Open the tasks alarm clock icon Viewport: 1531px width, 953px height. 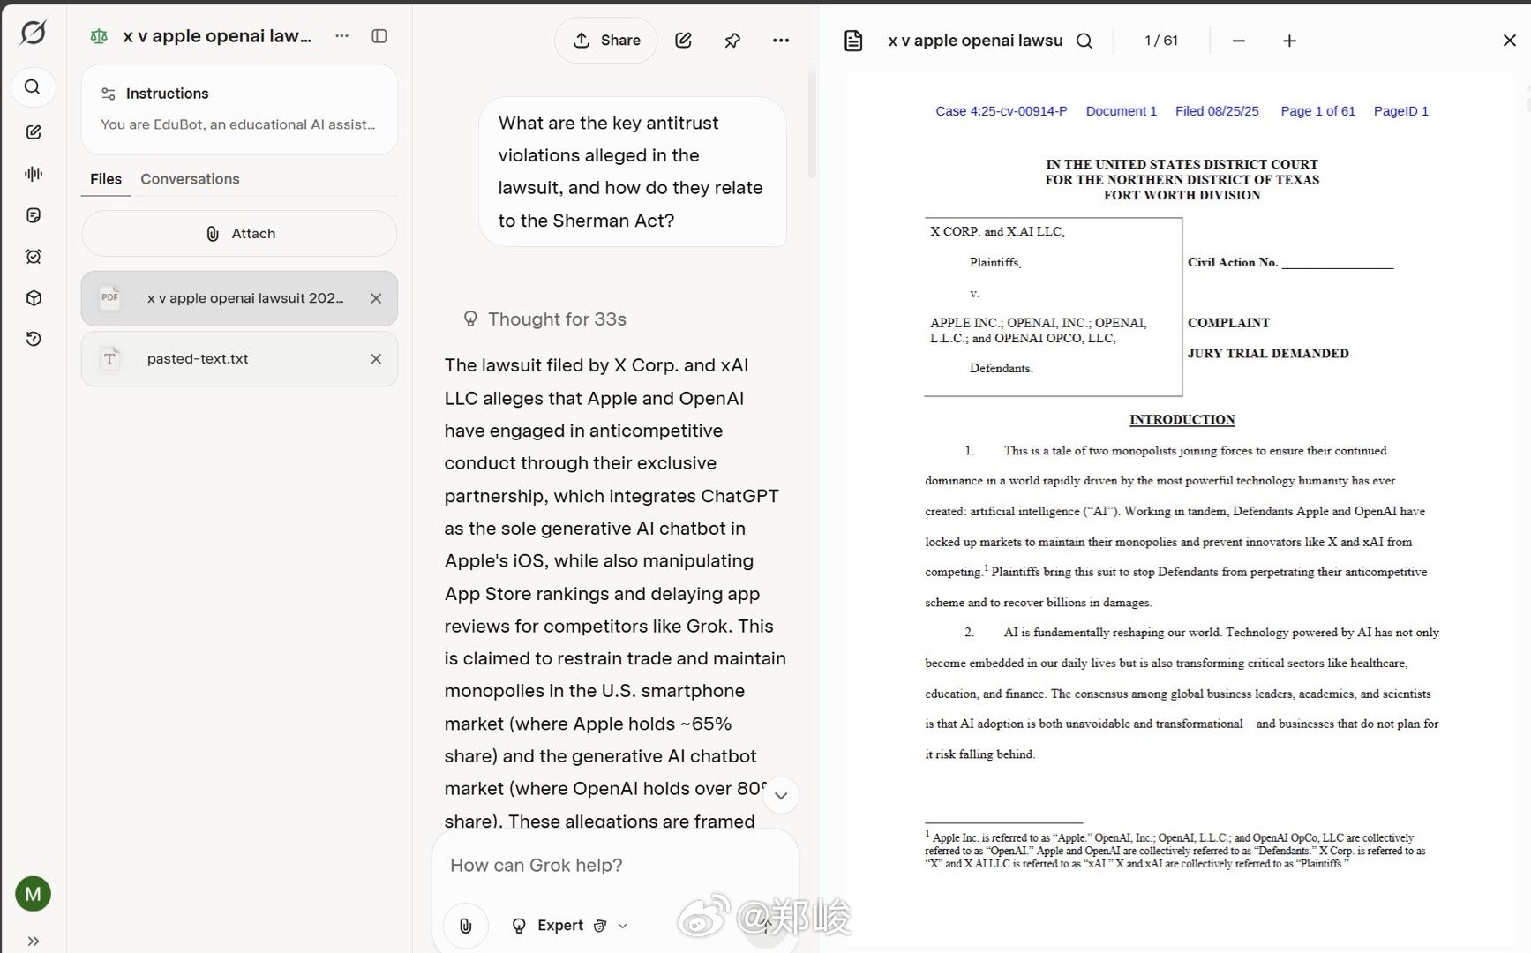click(x=34, y=257)
